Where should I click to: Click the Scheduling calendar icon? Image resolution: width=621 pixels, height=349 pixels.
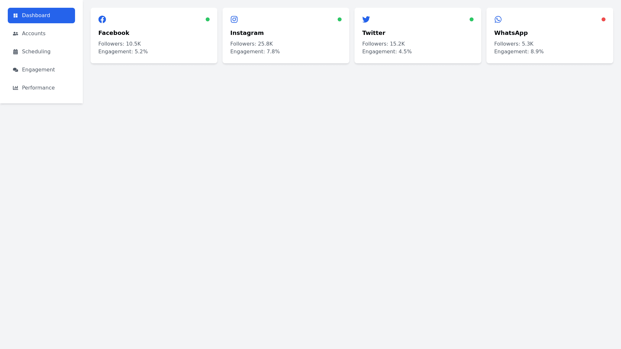tap(16, 52)
